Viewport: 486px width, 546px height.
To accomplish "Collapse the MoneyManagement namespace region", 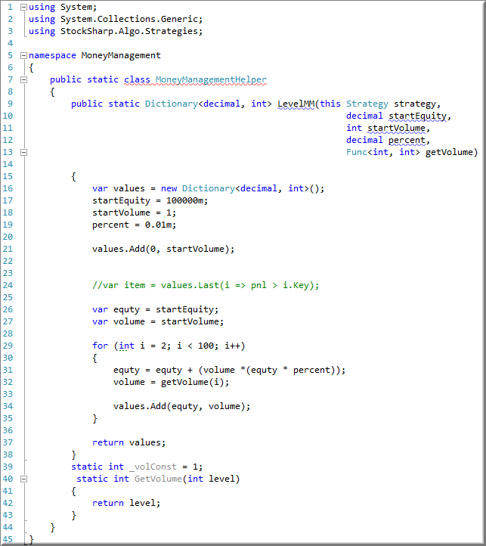I will pos(25,55).
